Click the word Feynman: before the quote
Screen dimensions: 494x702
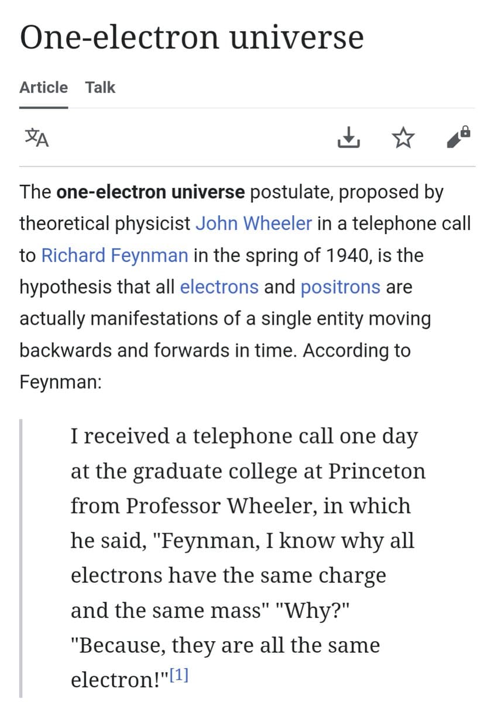pos(60,383)
